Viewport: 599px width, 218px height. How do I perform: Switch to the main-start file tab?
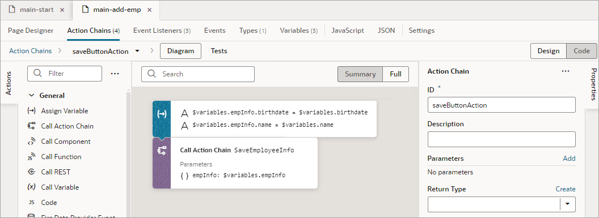pyautogui.click(x=37, y=10)
